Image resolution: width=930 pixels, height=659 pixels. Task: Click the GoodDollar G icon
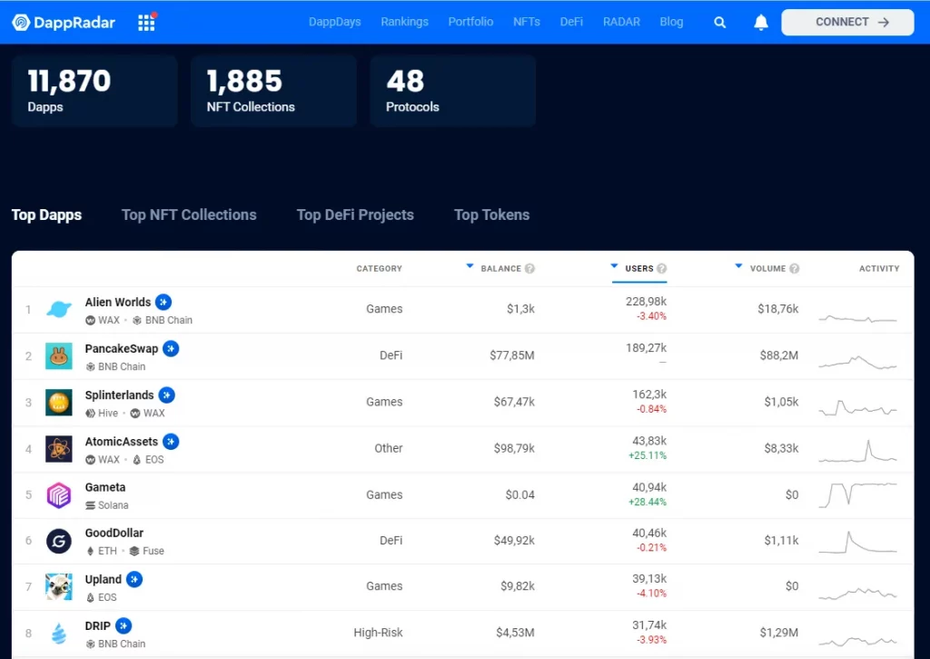coord(59,541)
